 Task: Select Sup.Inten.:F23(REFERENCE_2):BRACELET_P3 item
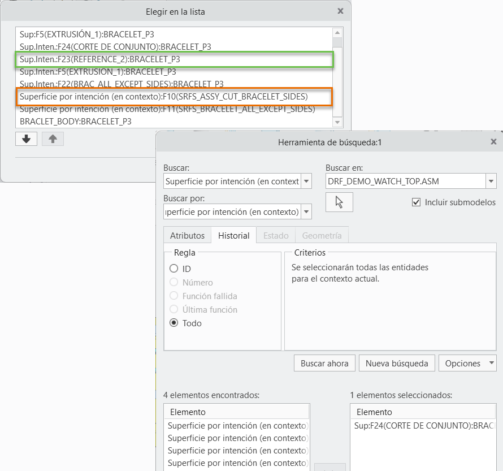click(174, 59)
